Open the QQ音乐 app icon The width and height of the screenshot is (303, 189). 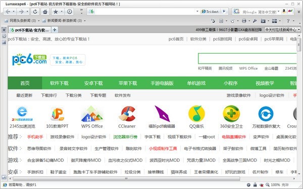pyautogui.click(x=196, y=114)
